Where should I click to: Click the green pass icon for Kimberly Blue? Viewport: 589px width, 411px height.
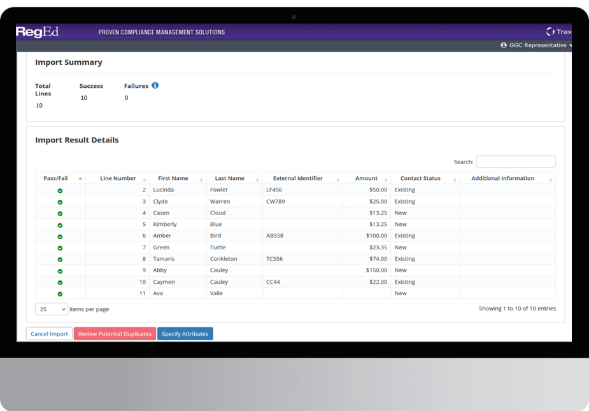tap(60, 225)
